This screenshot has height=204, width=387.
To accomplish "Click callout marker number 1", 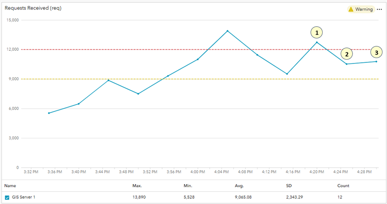I will pyautogui.click(x=317, y=32).
